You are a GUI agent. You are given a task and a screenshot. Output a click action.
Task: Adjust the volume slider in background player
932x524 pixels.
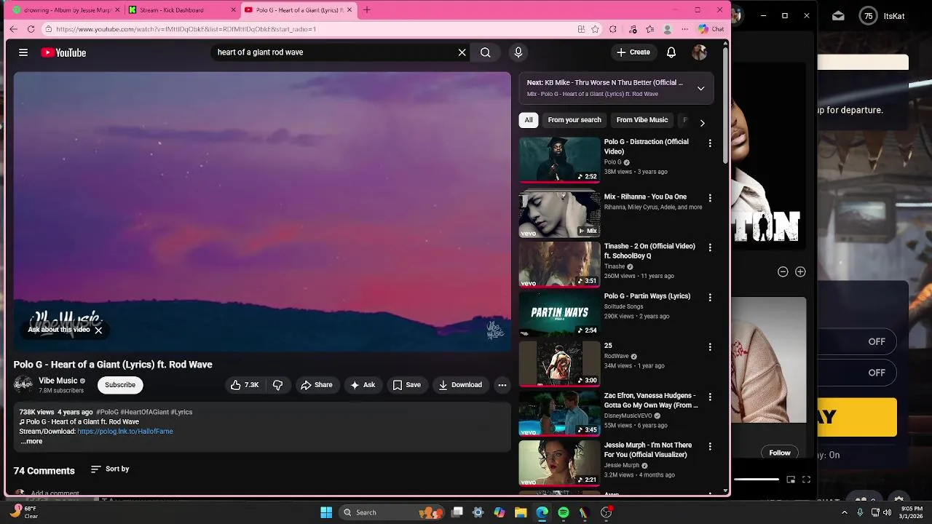757,479
